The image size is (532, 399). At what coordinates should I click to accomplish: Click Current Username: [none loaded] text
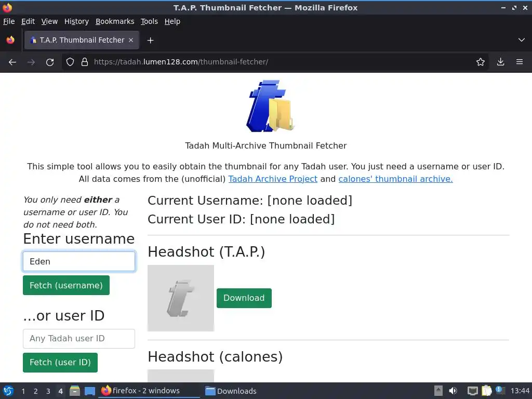(250, 201)
